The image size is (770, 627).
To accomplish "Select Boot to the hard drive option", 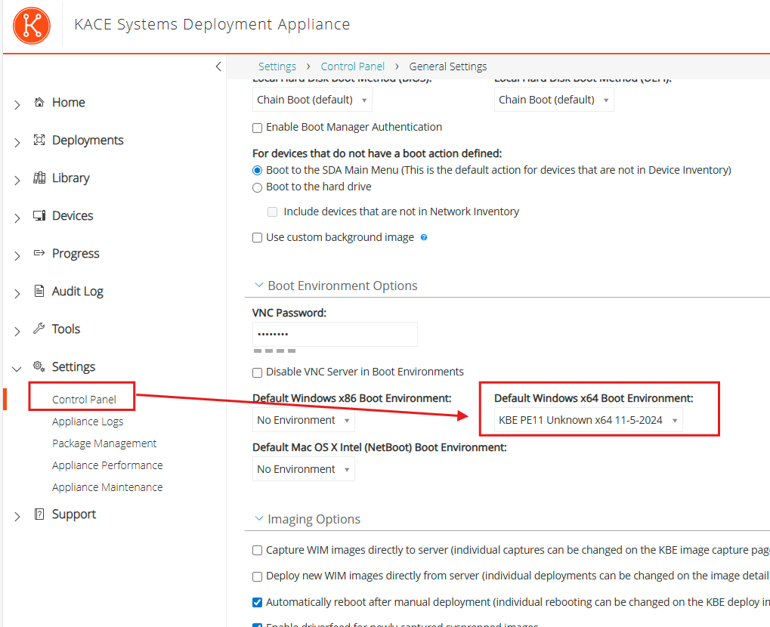I will point(258,187).
